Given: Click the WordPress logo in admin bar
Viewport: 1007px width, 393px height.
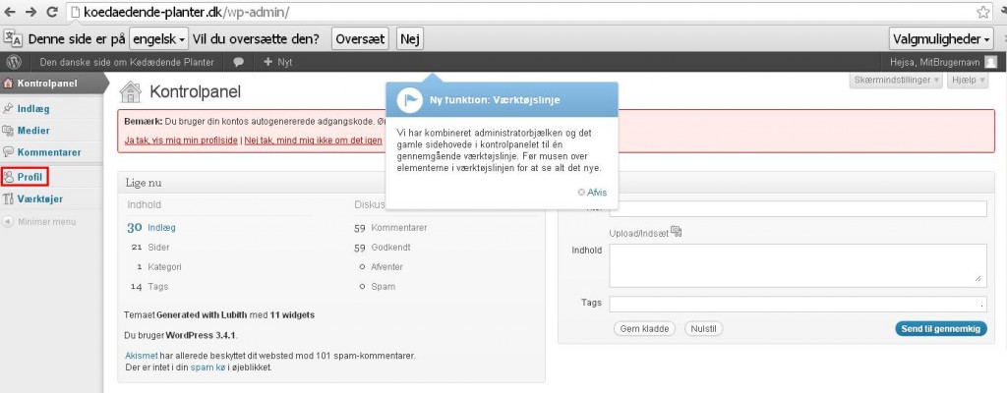Looking at the screenshot, I should pyautogui.click(x=13, y=62).
